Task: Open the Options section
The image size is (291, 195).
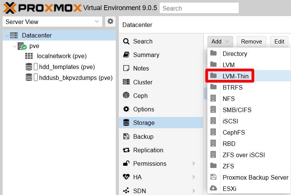Action: coord(161,109)
